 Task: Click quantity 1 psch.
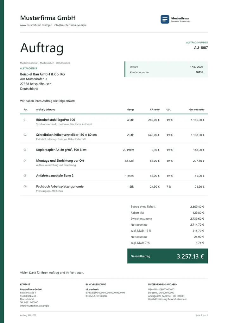pos(130,176)
